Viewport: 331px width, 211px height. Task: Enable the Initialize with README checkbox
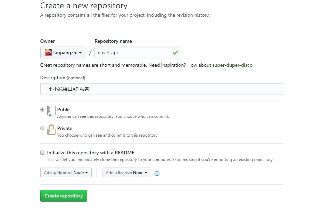coord(42,153)
